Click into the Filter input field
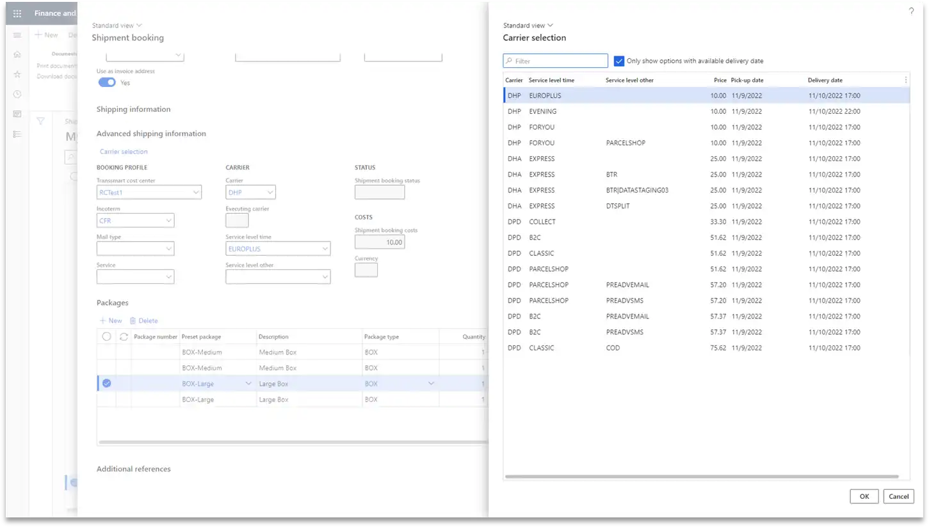The height and width of the screenshot is (527, 929). (x=555, y=61)
